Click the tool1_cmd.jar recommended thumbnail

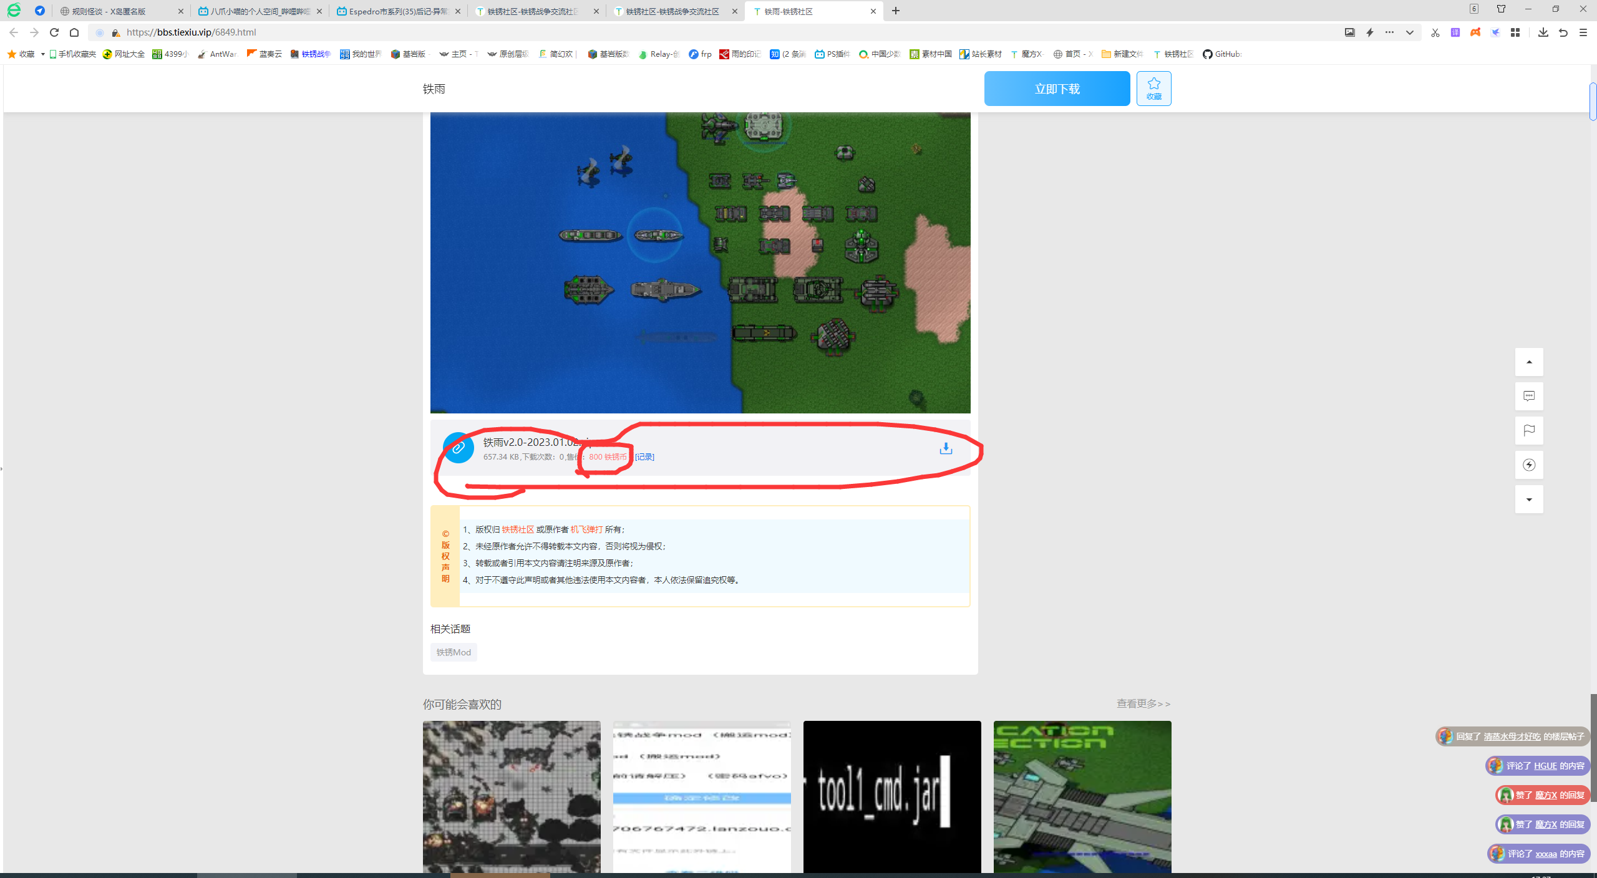pos(892,796)
